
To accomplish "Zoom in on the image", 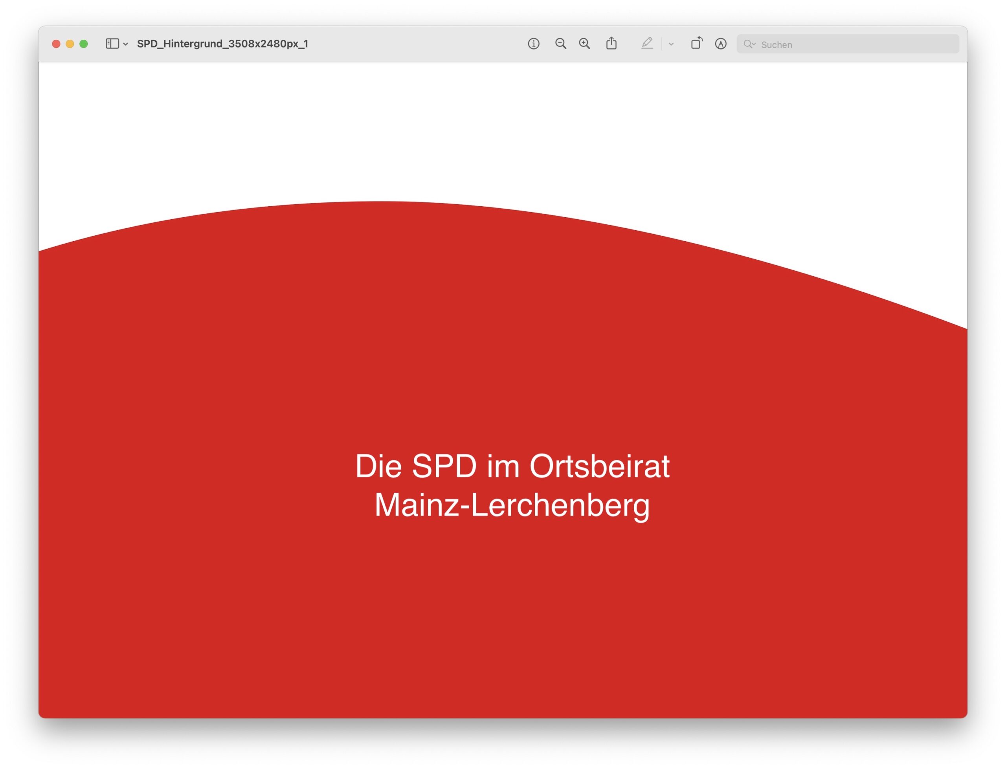I will (584, 44).
